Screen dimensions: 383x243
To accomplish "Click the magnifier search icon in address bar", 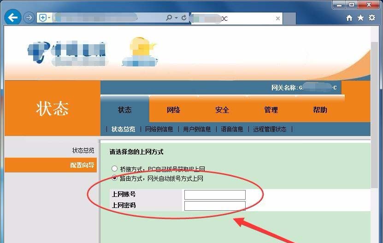I will click(169, 18).
